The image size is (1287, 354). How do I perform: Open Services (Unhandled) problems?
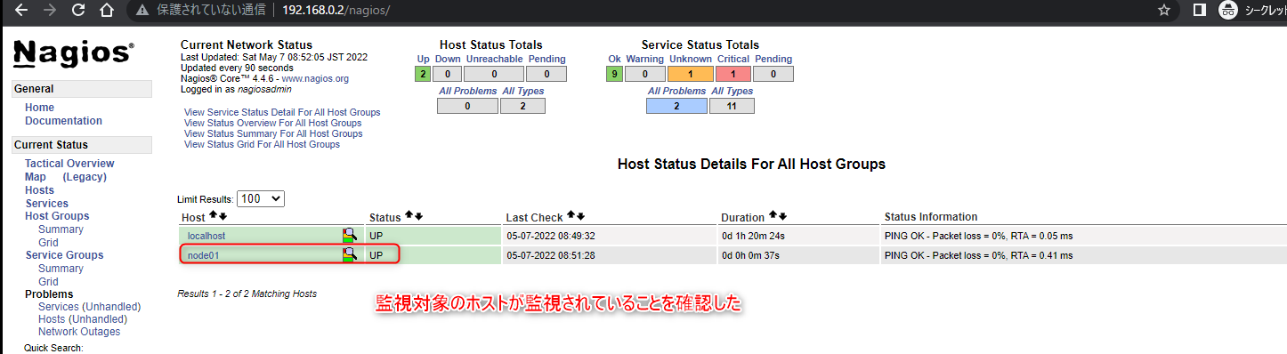tap(89, 307)
